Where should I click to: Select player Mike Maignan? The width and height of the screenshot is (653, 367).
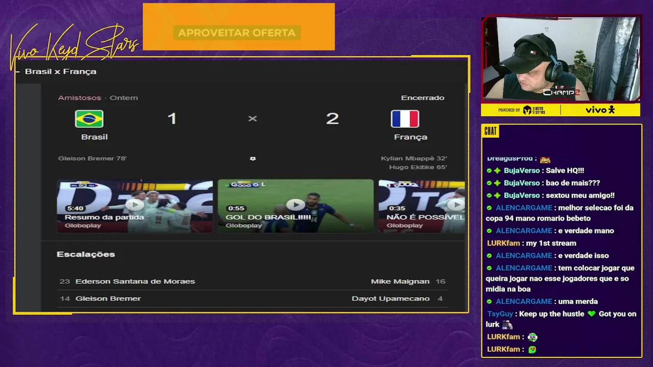(400, 281)
